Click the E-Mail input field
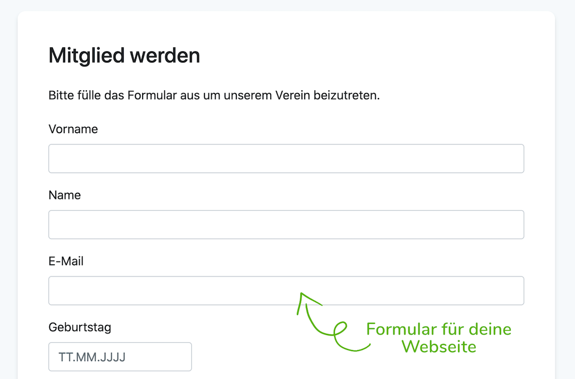Screen dimensions: 575x379 pos(286,290)
